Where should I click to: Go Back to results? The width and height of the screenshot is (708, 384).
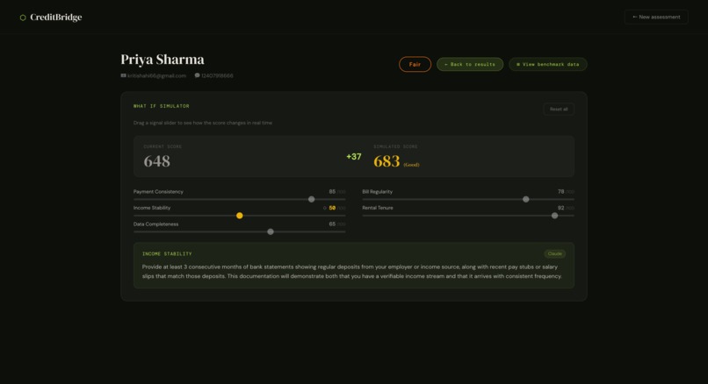point(470,65)
